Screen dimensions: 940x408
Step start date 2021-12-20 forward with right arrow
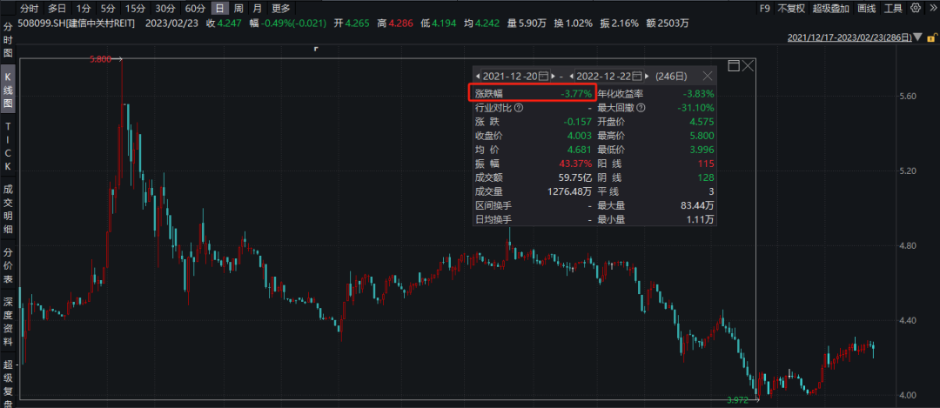click(554, 76)
